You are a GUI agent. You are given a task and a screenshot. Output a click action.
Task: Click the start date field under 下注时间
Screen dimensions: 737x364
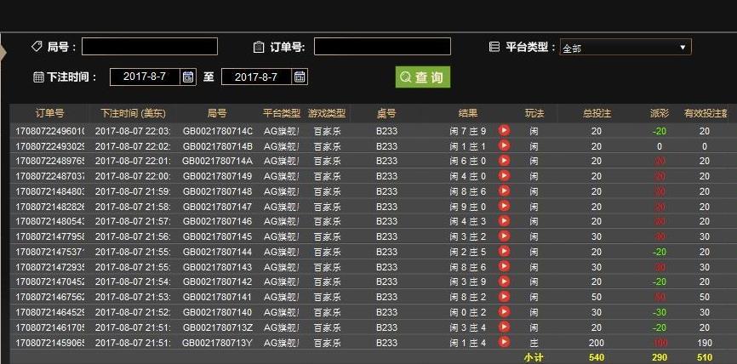(x=144, y=77)
